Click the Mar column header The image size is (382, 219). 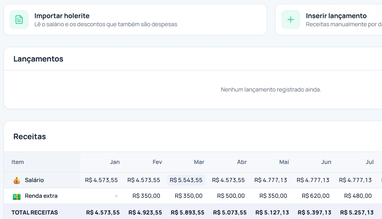pos(199,162)
